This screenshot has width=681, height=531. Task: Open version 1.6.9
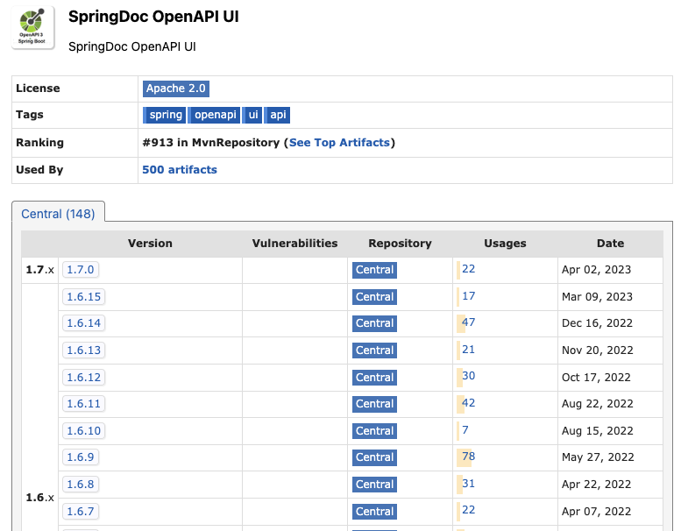point(81,457)
